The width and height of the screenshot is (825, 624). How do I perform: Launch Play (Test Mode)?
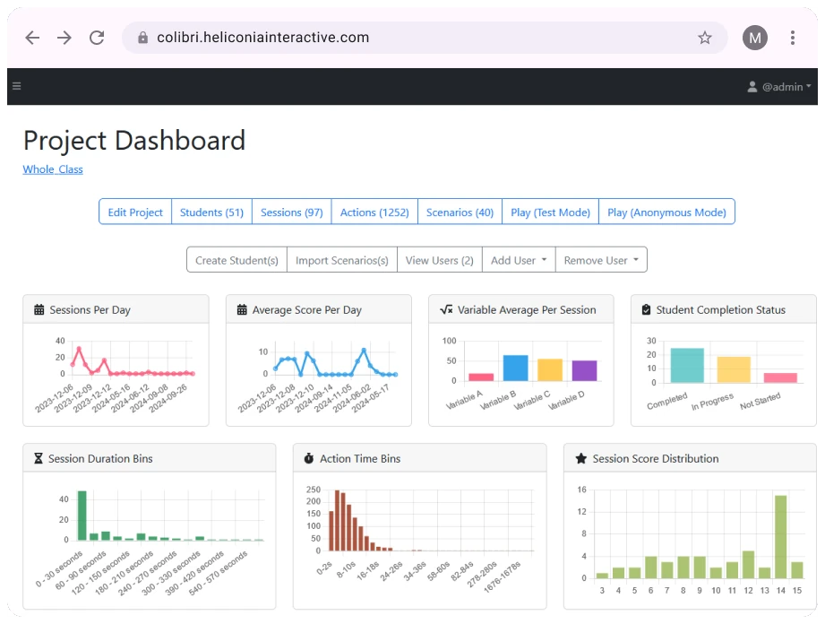[x=552, y=212]
